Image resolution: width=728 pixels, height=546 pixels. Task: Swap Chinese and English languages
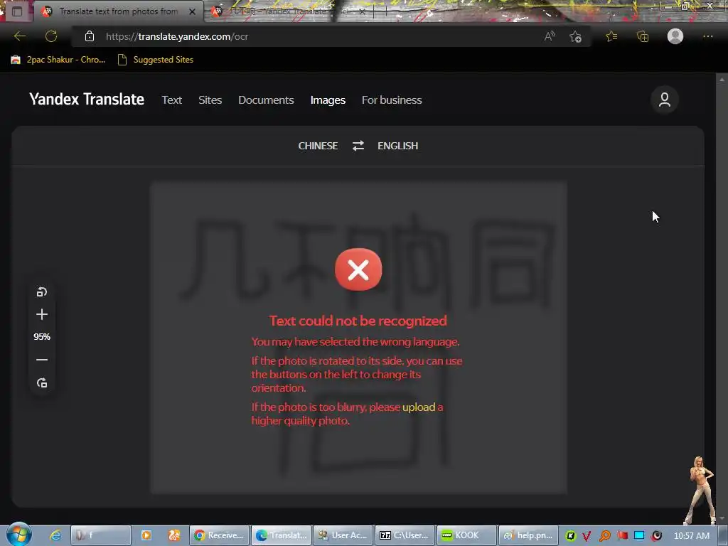click(x=358, y=146)
